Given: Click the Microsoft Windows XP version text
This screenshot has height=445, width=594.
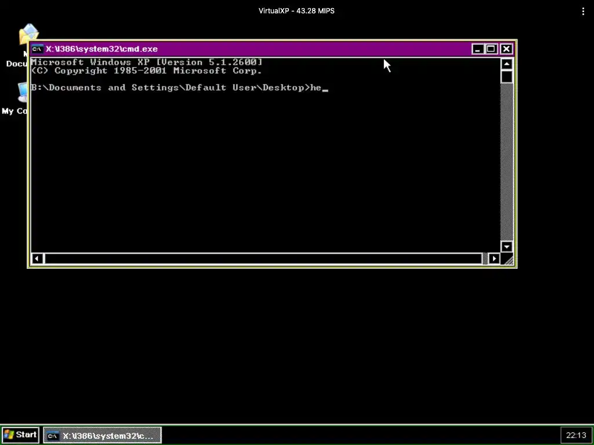Looking at the screenshot, I should pos(147,62).
